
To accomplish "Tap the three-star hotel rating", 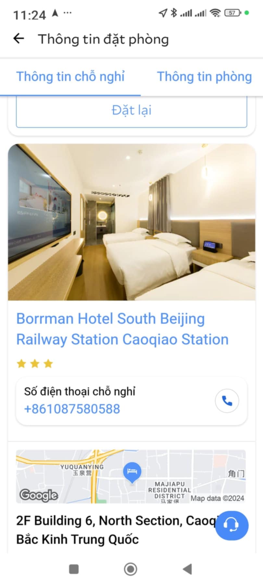I will (35, 363).
